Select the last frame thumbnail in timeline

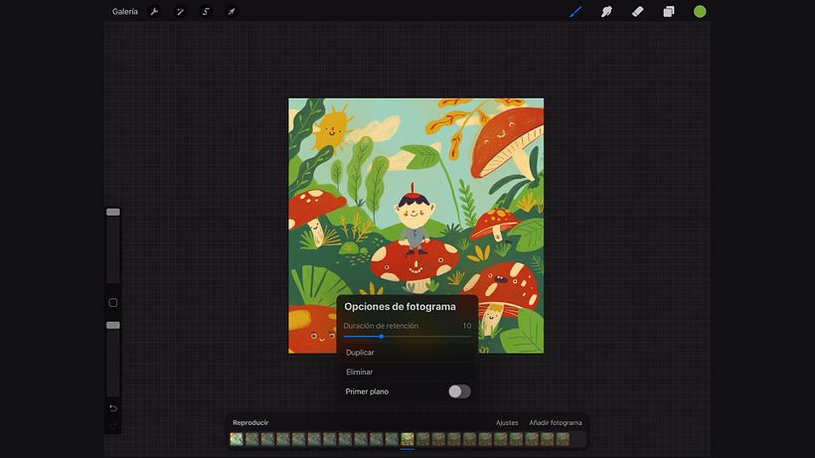click(x=563, y=439)
